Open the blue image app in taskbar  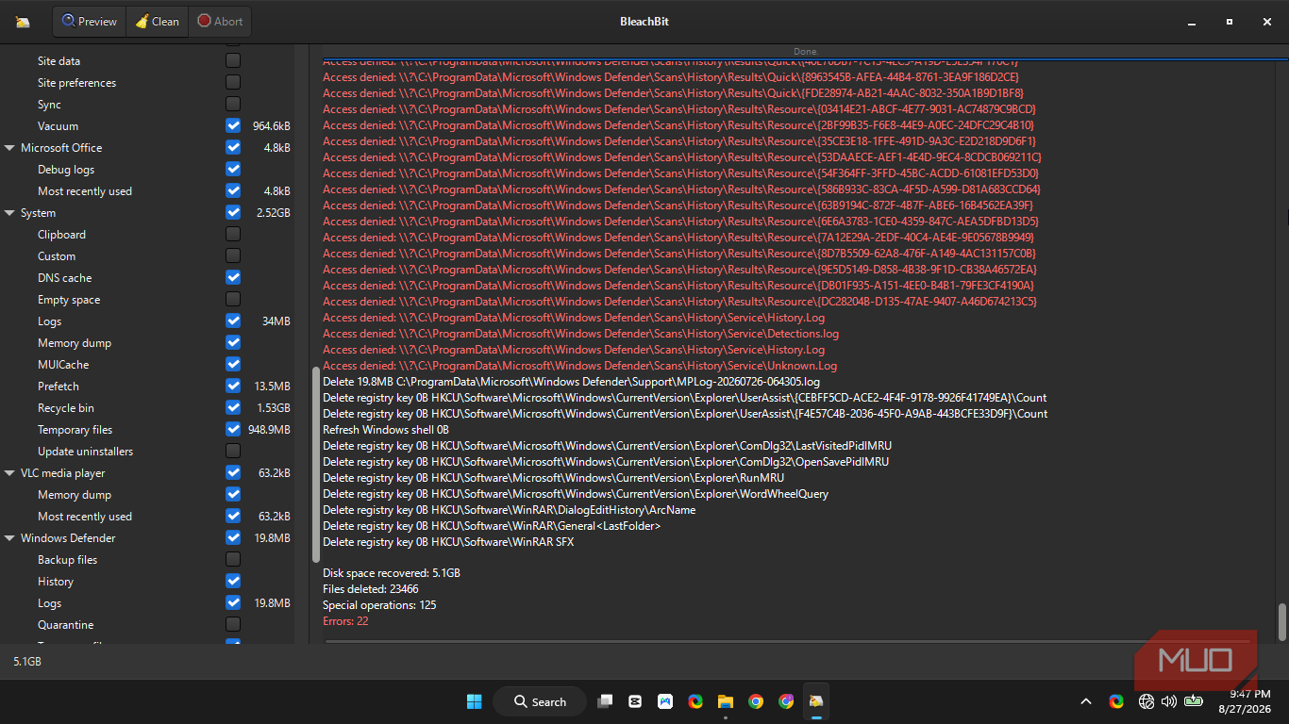tap(665, 701)
